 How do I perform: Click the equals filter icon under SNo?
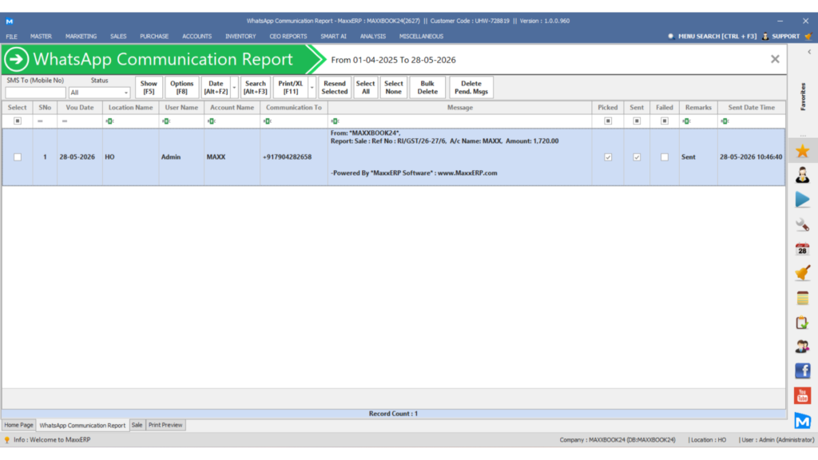click(x=40, y=121)
